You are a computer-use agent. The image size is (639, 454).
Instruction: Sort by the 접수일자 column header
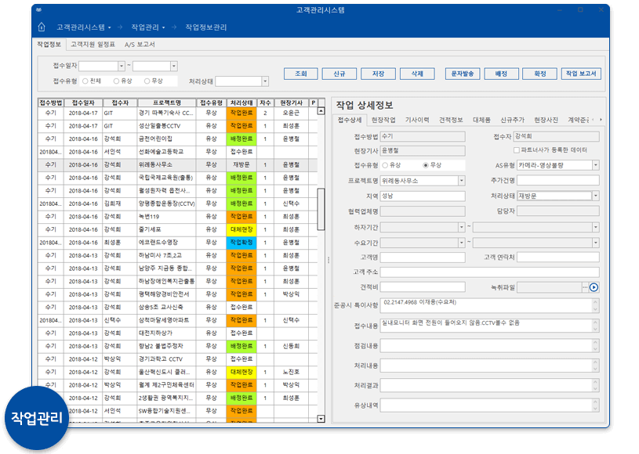point(83,103)
